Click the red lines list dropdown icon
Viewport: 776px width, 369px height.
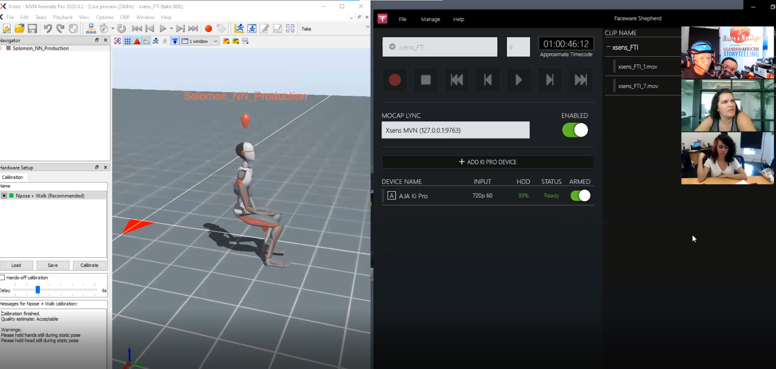(246, 41)
